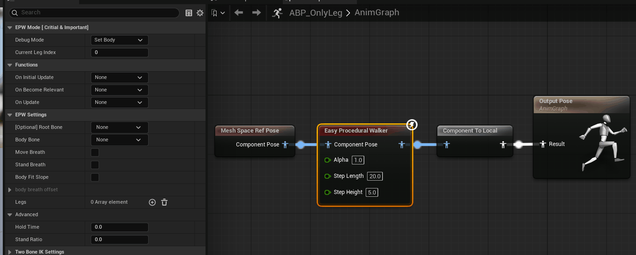The width and height of the screenshot is (636, 255).
Task: Click the Hold Time value field
Action: [x=119, y=227]
